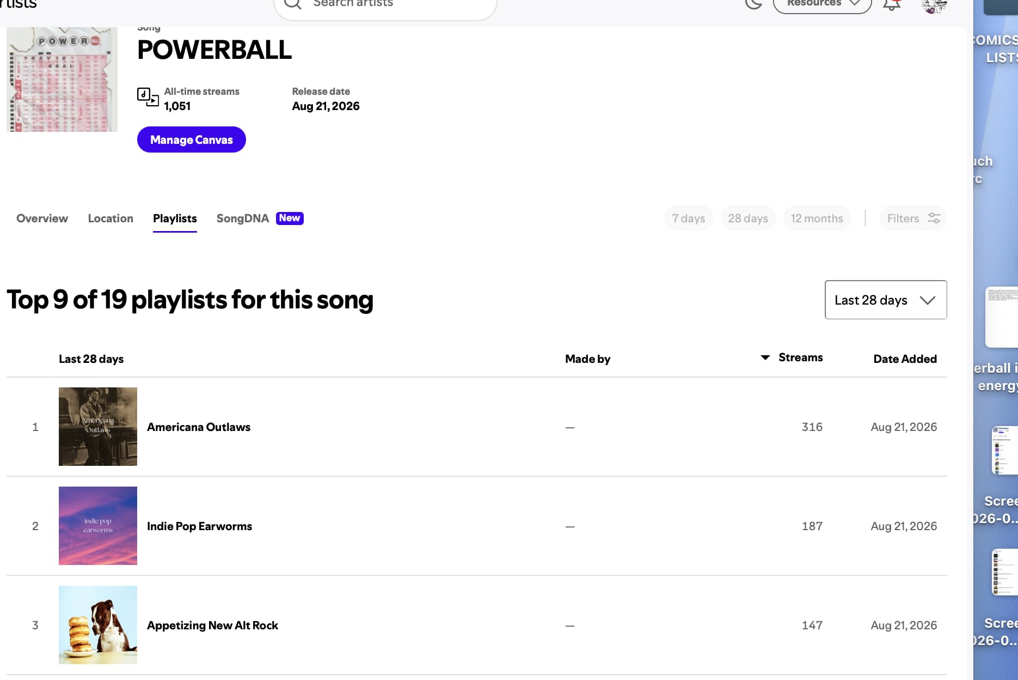Click the POWERBALL song cover art
This screenshot has width=1018, height=680.
[x=62, y=80]
